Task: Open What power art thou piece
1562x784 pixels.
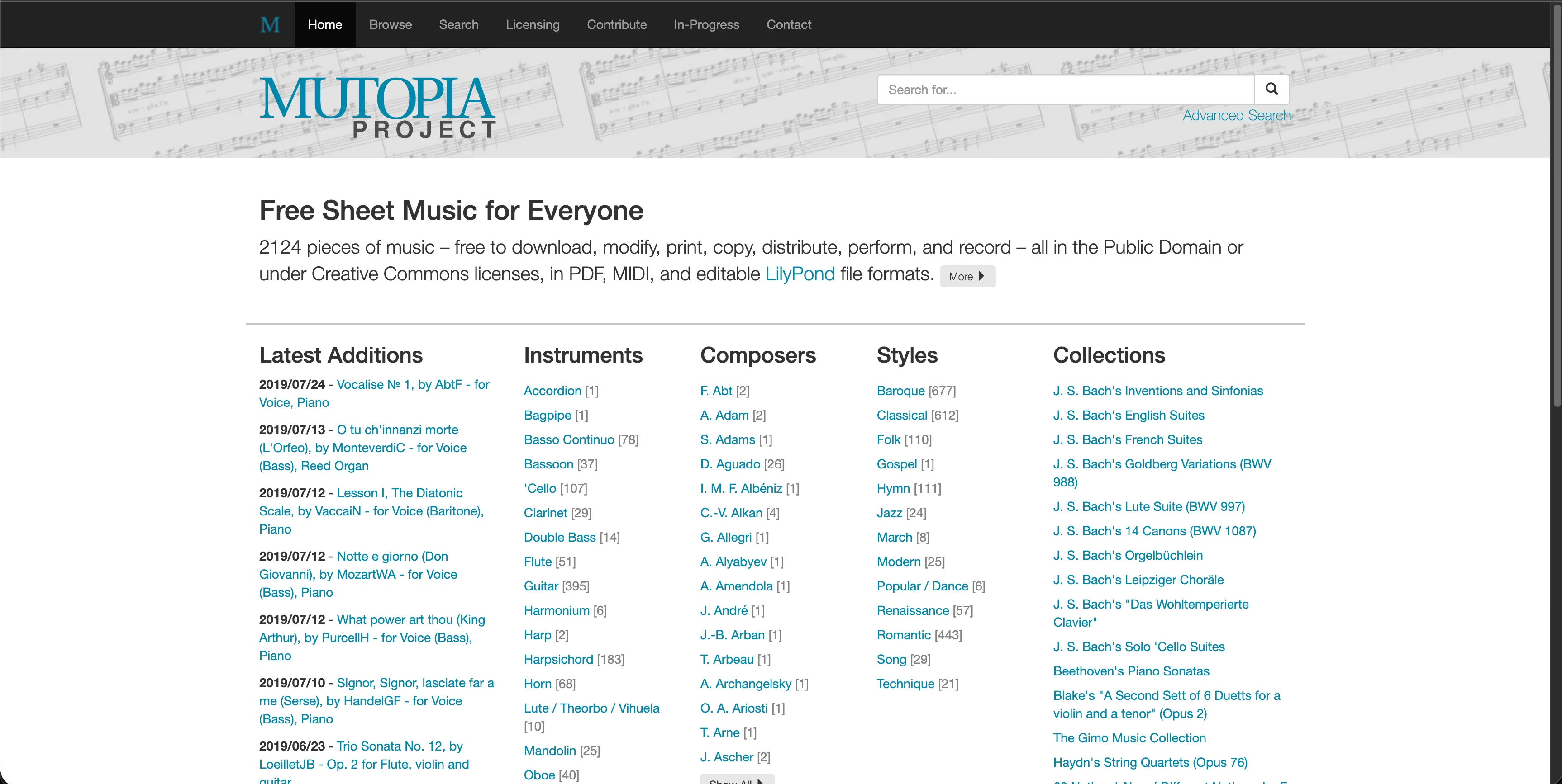Action: click(371, 638)
